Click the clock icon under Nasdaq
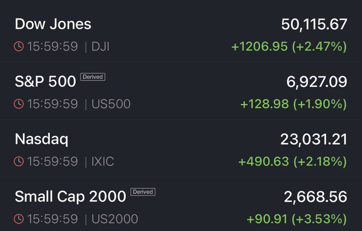Image resolution: width=362 pixels, height=231 pixels. (x=19, y=161)
